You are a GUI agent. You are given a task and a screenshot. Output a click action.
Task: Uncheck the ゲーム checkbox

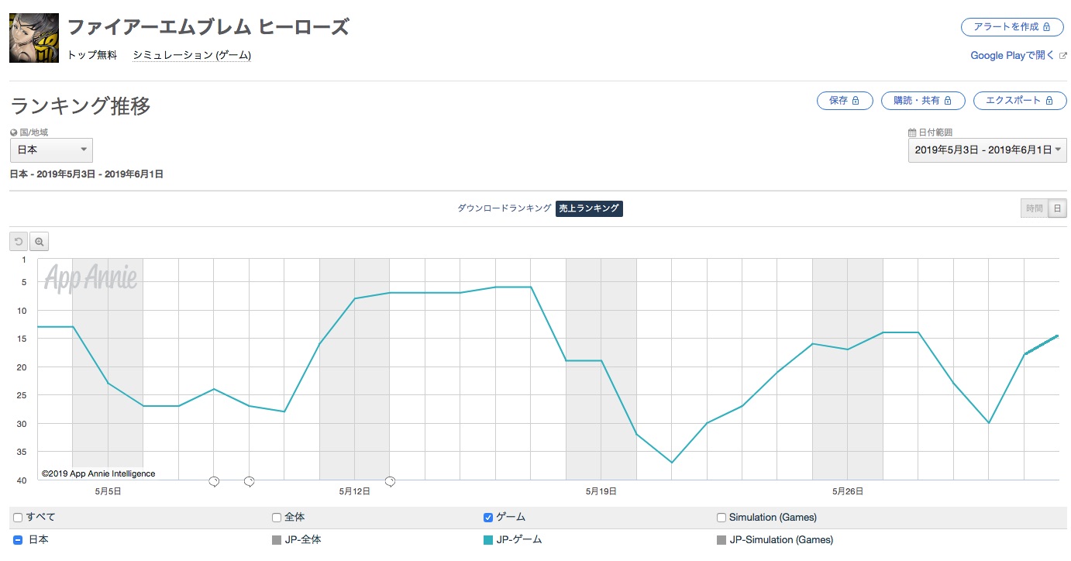pyautogui.click(x=488, y=518)
